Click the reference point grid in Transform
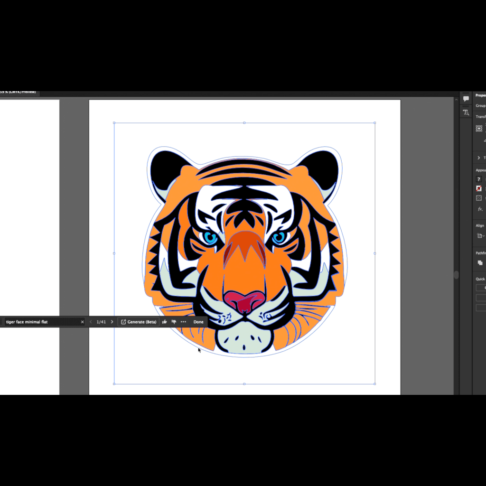 coord(479,128)
